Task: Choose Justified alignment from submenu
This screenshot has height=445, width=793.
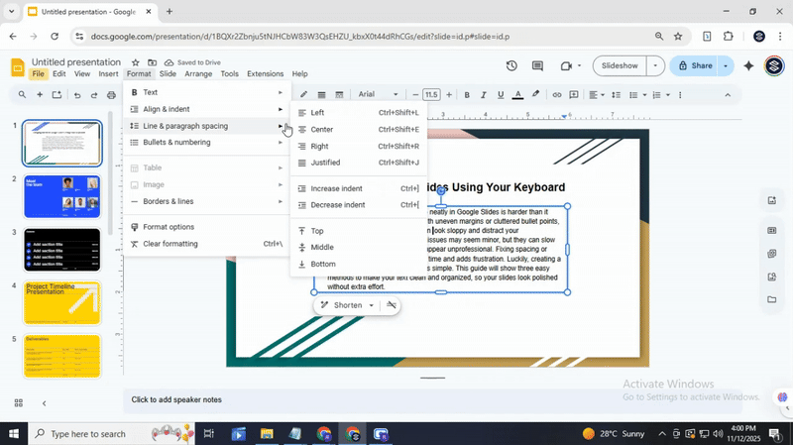Action: (x=325, y=163)
